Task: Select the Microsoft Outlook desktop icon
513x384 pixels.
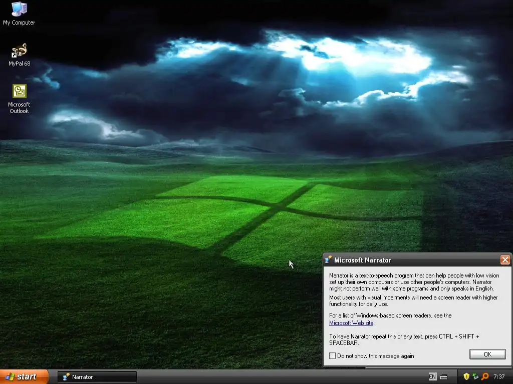Action: (19, 98)
